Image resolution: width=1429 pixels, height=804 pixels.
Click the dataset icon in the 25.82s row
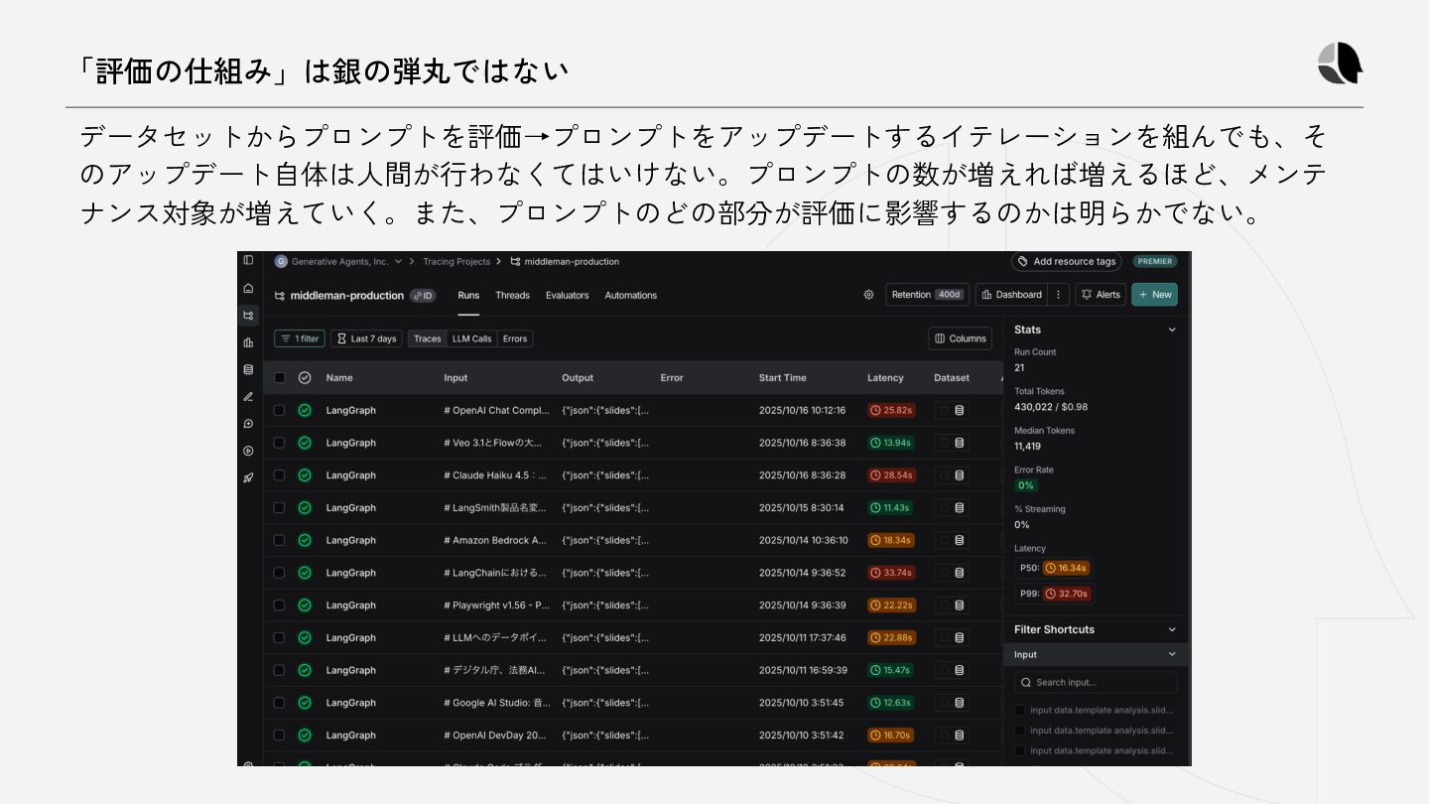point(960,410)
